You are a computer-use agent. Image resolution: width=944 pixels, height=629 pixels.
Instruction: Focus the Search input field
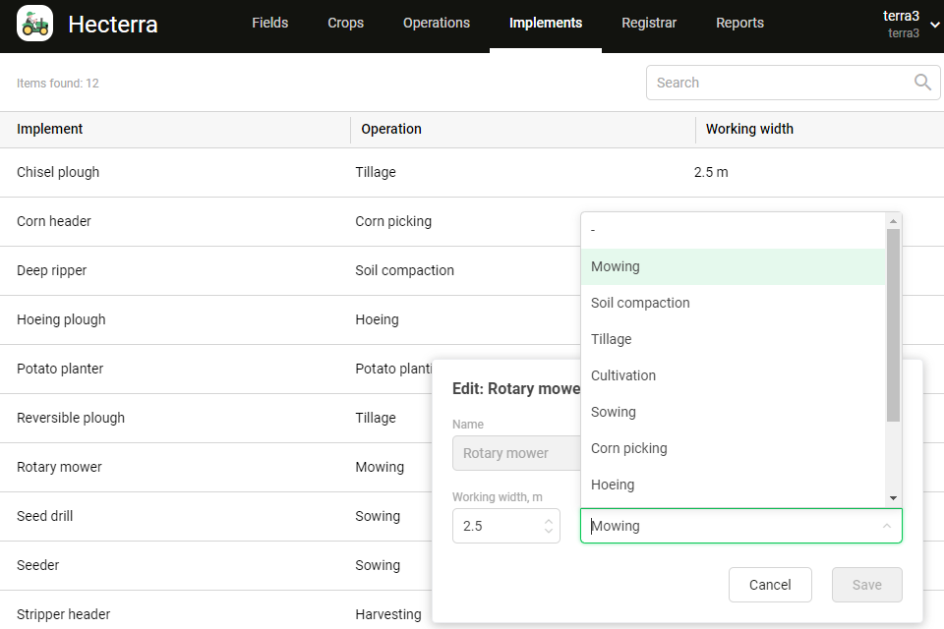777,83
